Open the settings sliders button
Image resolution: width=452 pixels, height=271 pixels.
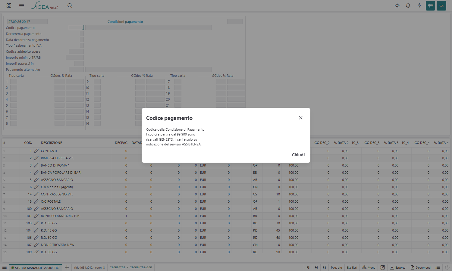pyautogui.click(x=430, y=5)
